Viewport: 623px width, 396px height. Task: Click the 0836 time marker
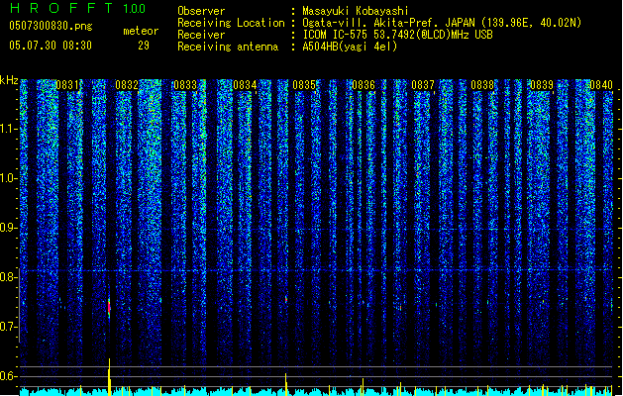pyautogui.click(x=363, y=85)
